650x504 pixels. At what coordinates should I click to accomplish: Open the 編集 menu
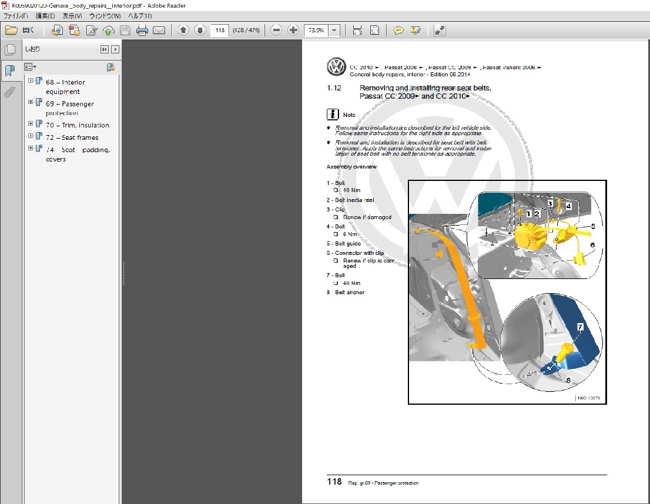tap(45, 16)
